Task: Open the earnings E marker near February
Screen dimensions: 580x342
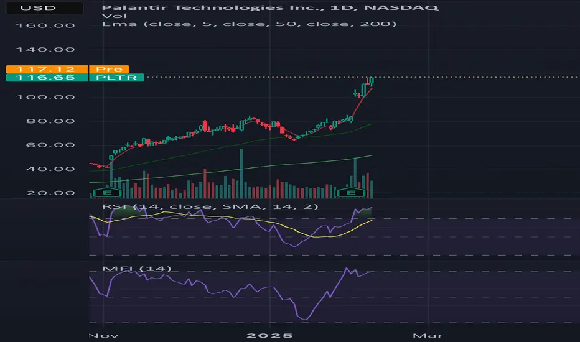Action: pyautogui.click(x=350, y=193)
